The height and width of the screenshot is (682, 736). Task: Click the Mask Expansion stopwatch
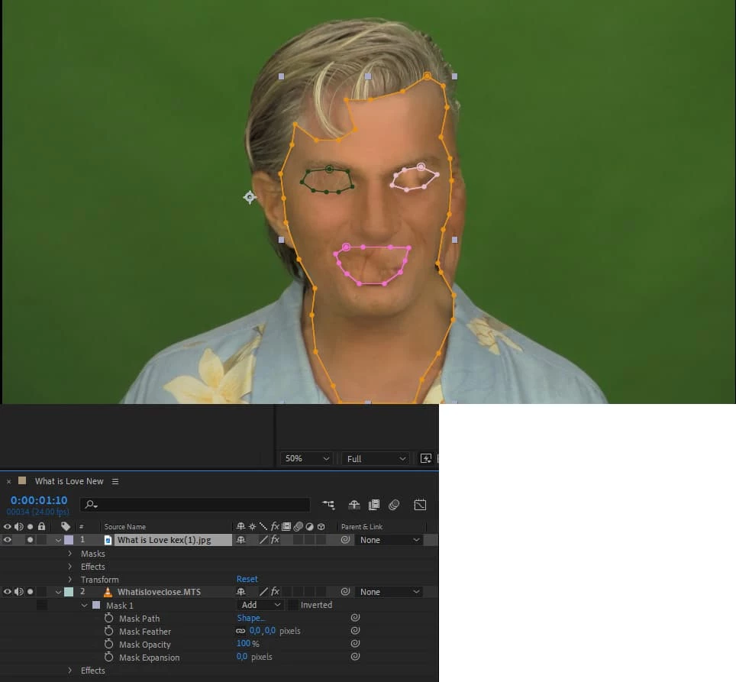click(x=109, y=657)
